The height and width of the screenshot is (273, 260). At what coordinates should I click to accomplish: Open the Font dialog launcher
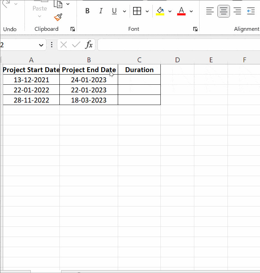point(195,29)
